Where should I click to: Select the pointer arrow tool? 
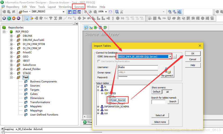point(27,18)
